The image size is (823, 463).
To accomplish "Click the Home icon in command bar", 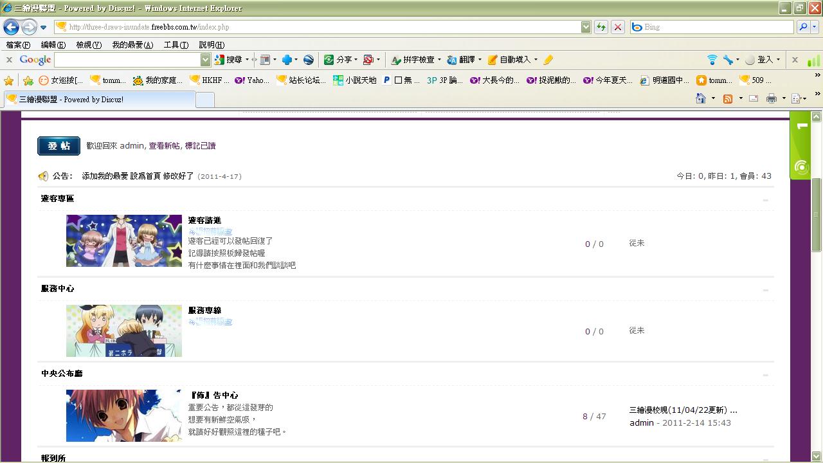I will 701,98.
